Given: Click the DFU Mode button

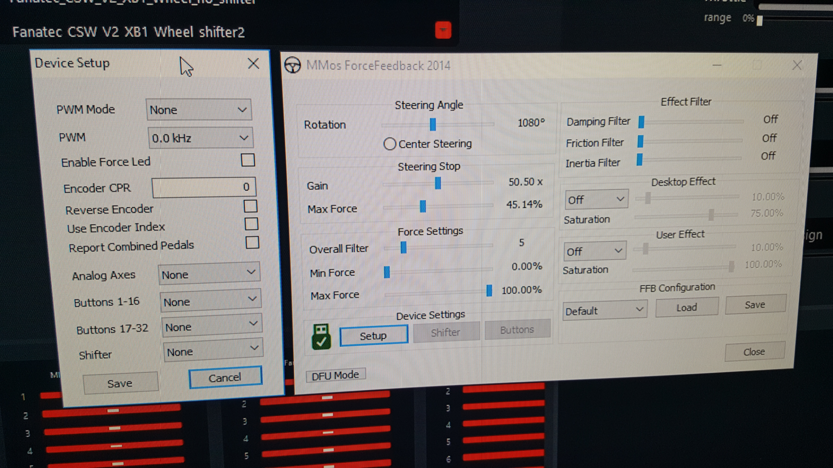Looking at the screenshot, I should [336, 375].
